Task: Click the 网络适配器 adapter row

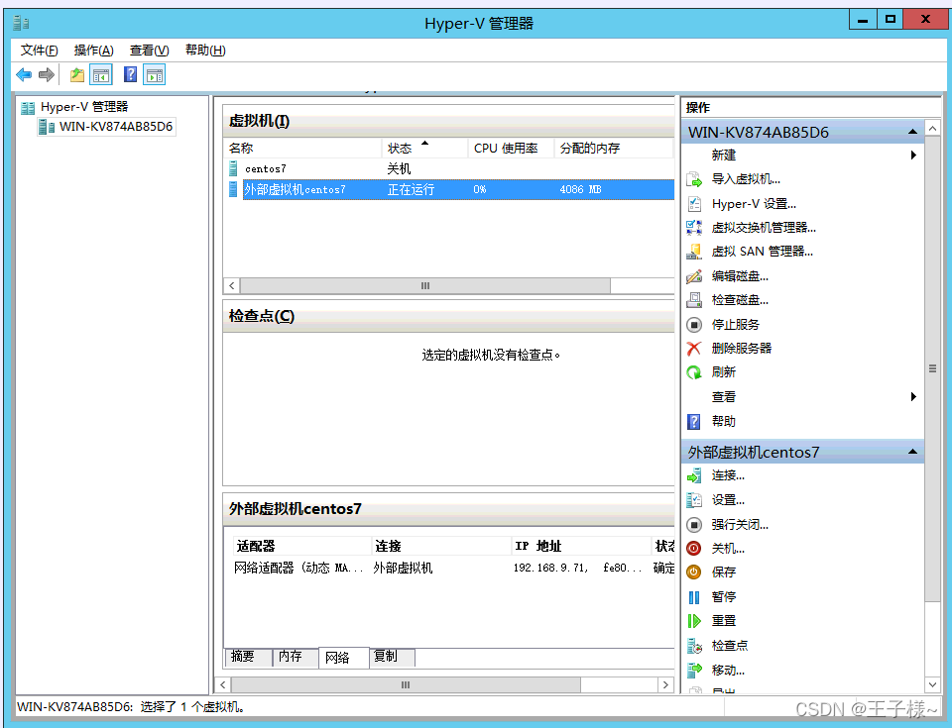Action: tap(453, 568)
